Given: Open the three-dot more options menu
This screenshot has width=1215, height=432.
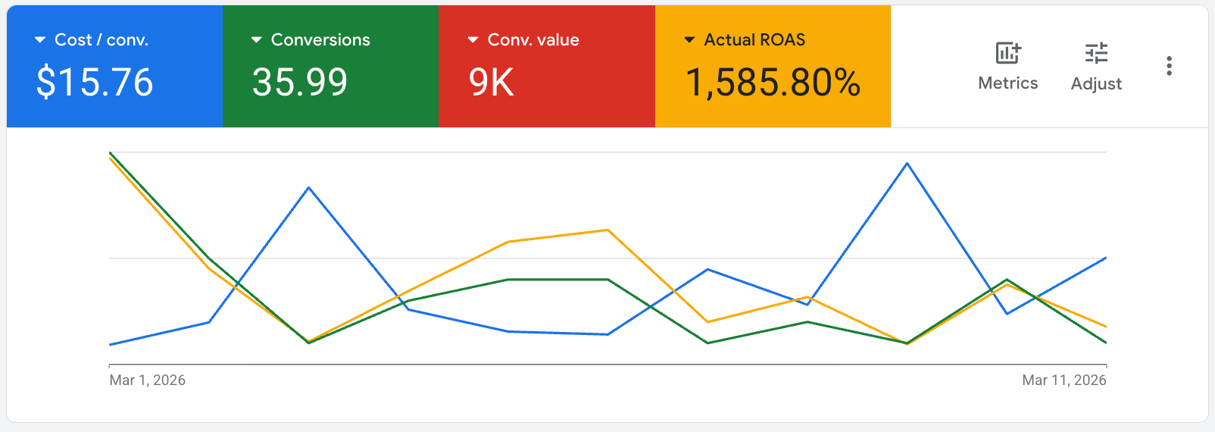Looking at the screenshot, I should 1170,66.
